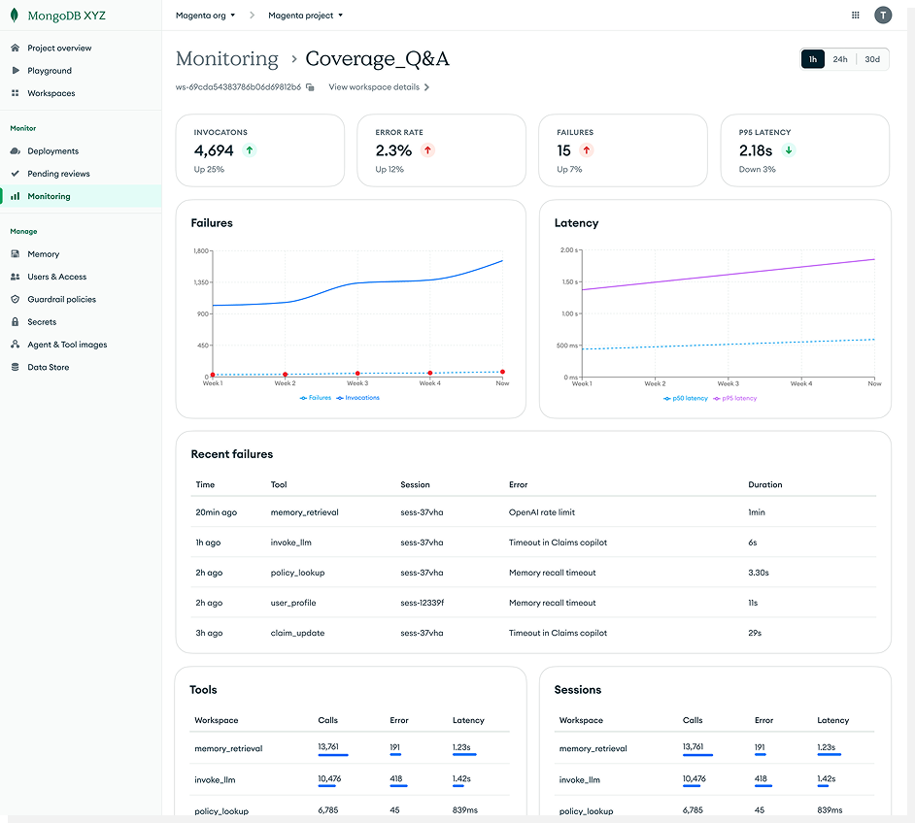Click the red failure point at Week 3
The width and height of the screenshot is (915, 823).
click(357, 373)
